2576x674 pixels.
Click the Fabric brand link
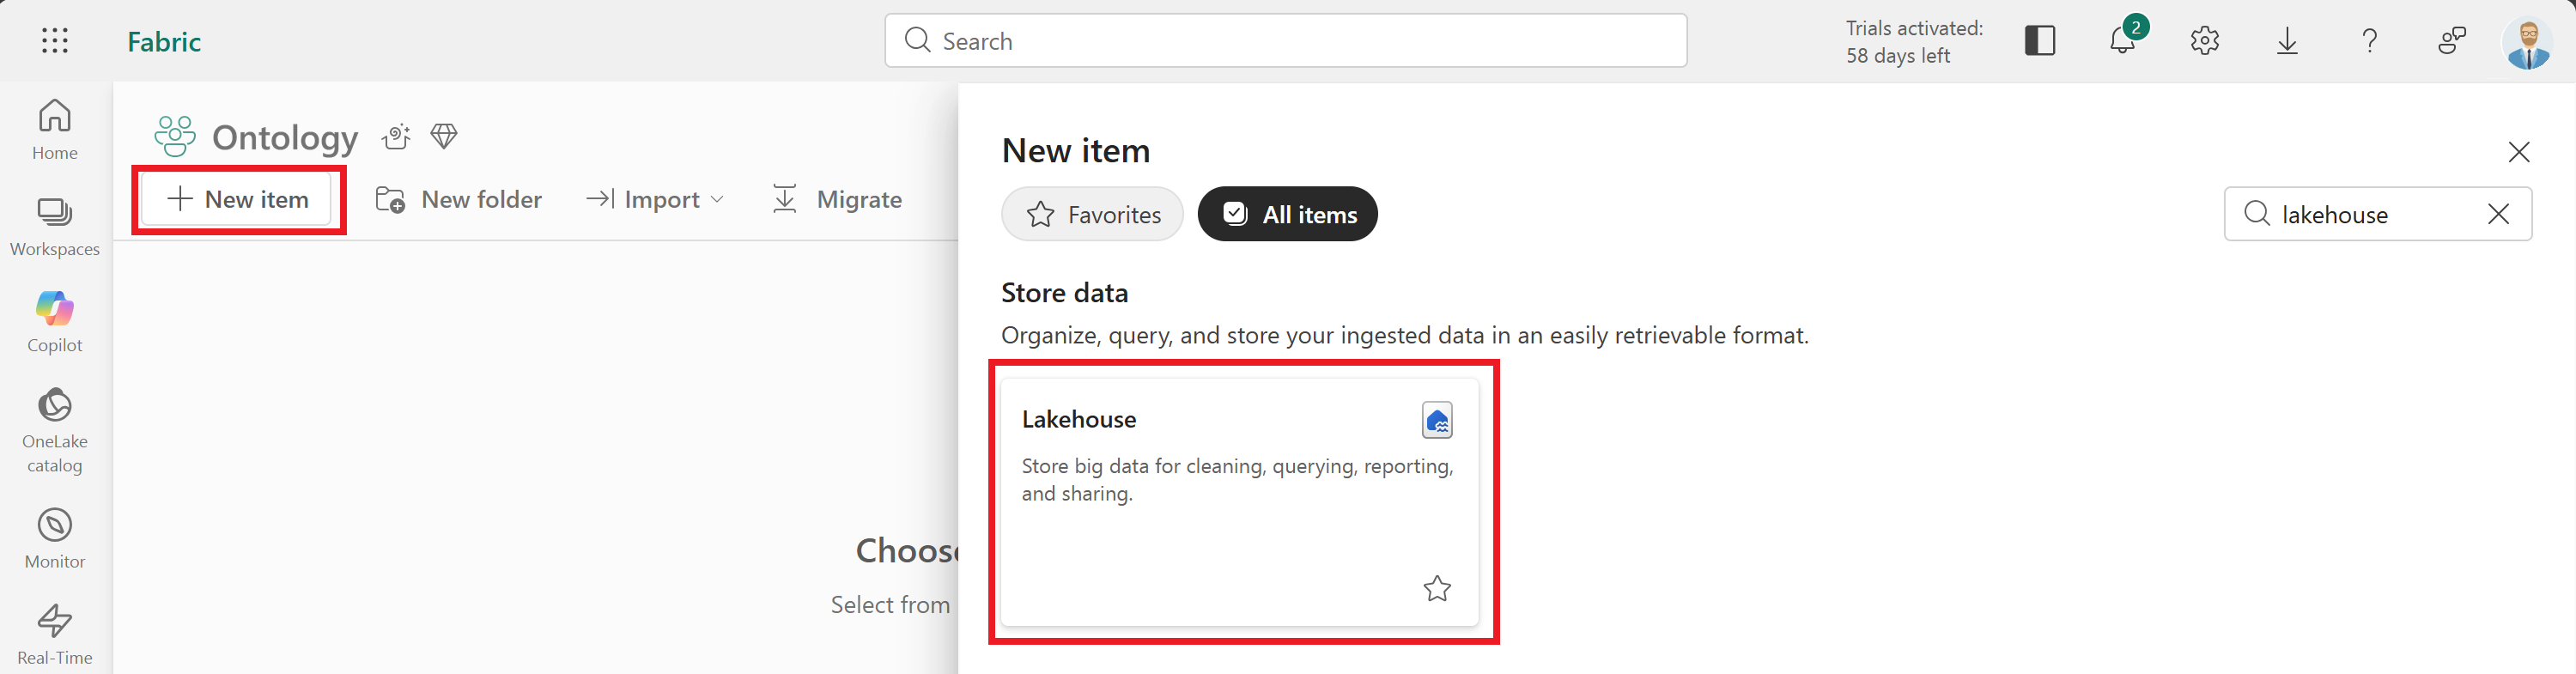pos(164,41)
